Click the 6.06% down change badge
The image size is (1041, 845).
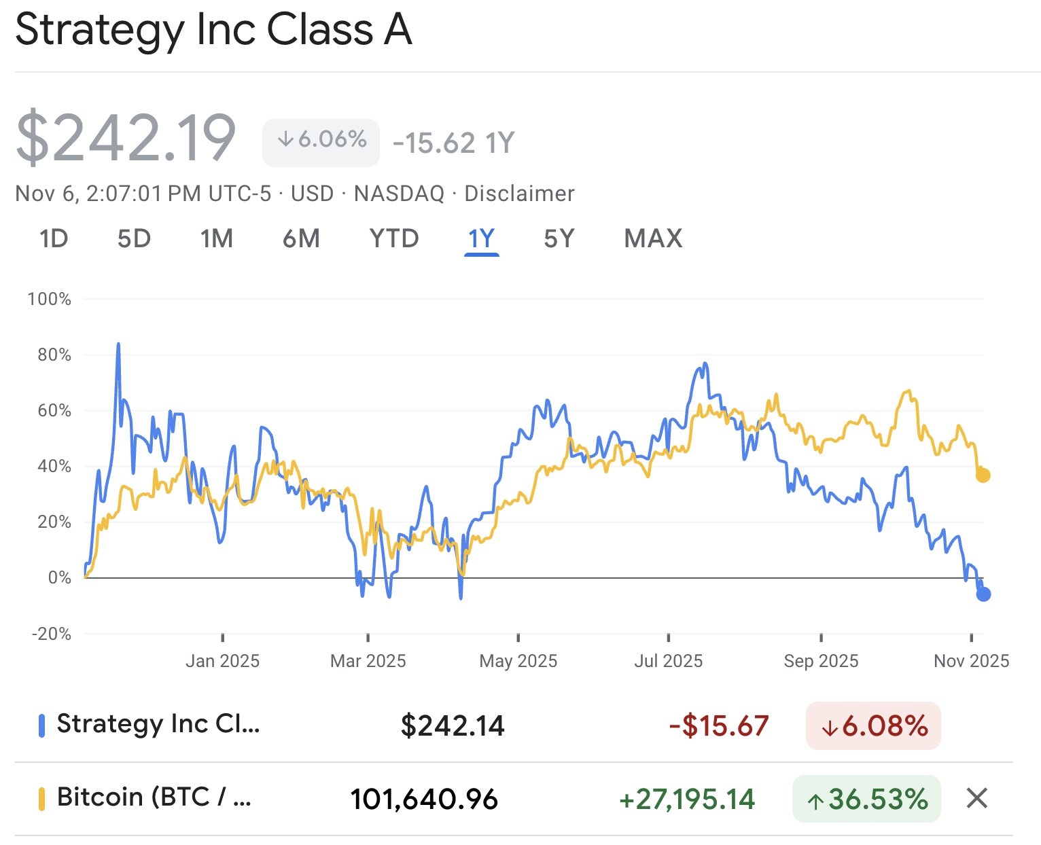[321, 141]
